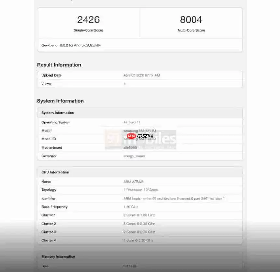The height and width of the screenshot is (272, 280).
Task: Click the 'Result Information' heading
Action: 59,65
